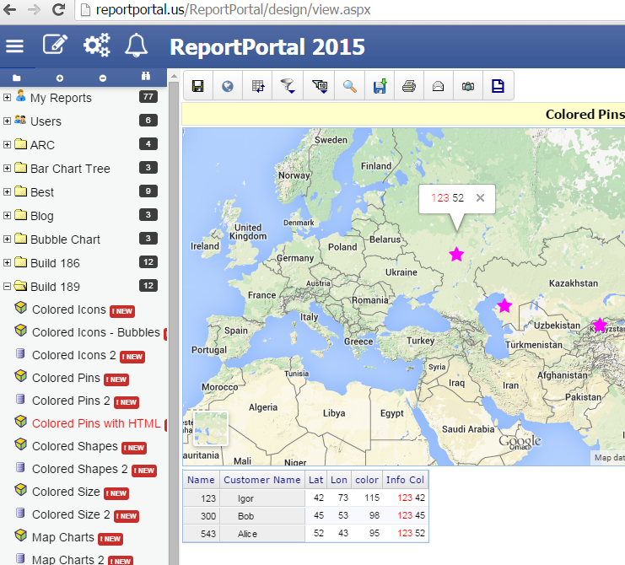The height and width of the screenshot is (565, 625).
Task: Open the Colored Pins 2 report
Action: point(71,401)
